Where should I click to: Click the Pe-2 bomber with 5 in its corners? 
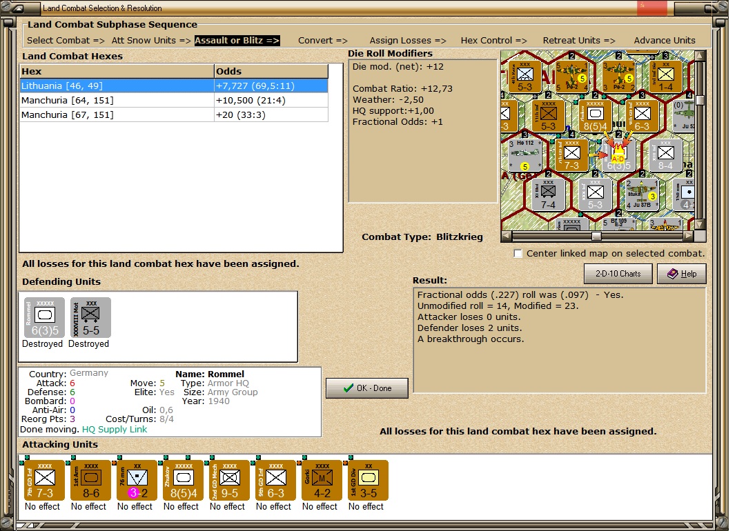[x=572, y=76]
